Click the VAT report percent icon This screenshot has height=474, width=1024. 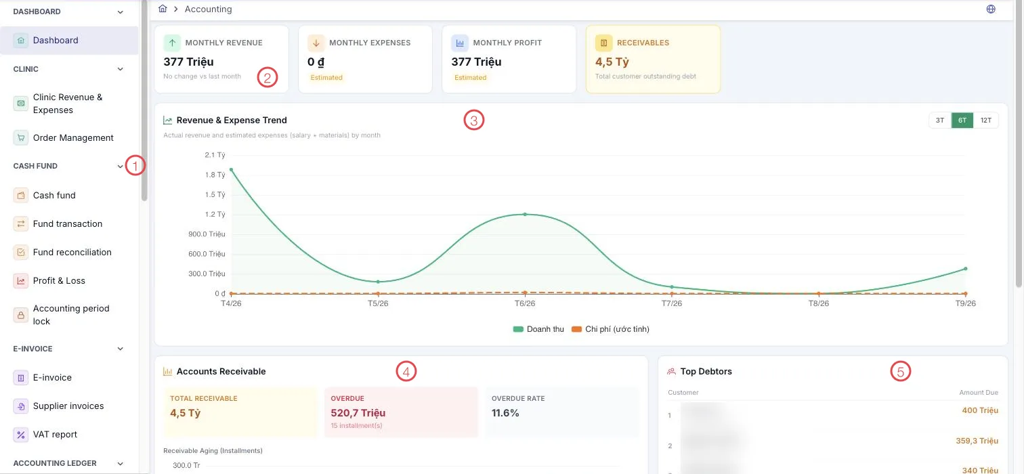tap(21, 435)
